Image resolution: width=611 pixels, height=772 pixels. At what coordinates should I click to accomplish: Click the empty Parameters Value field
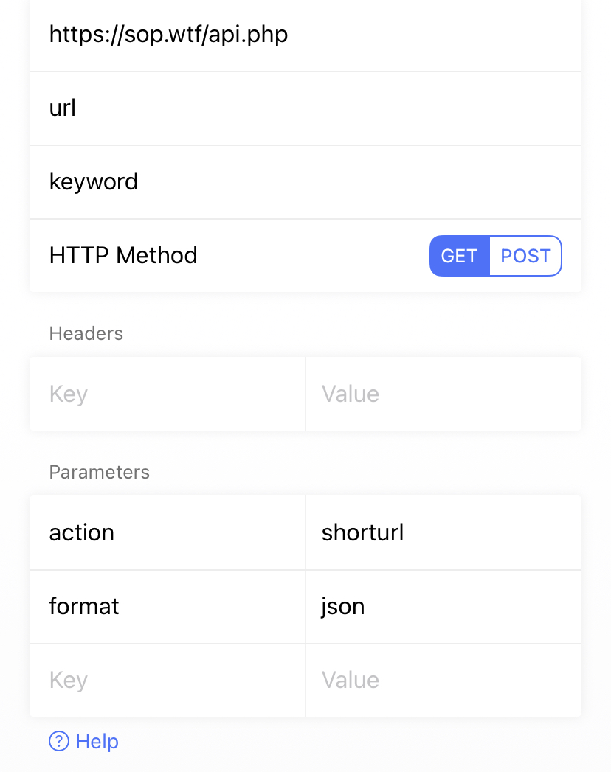click(x=443, y=680)
